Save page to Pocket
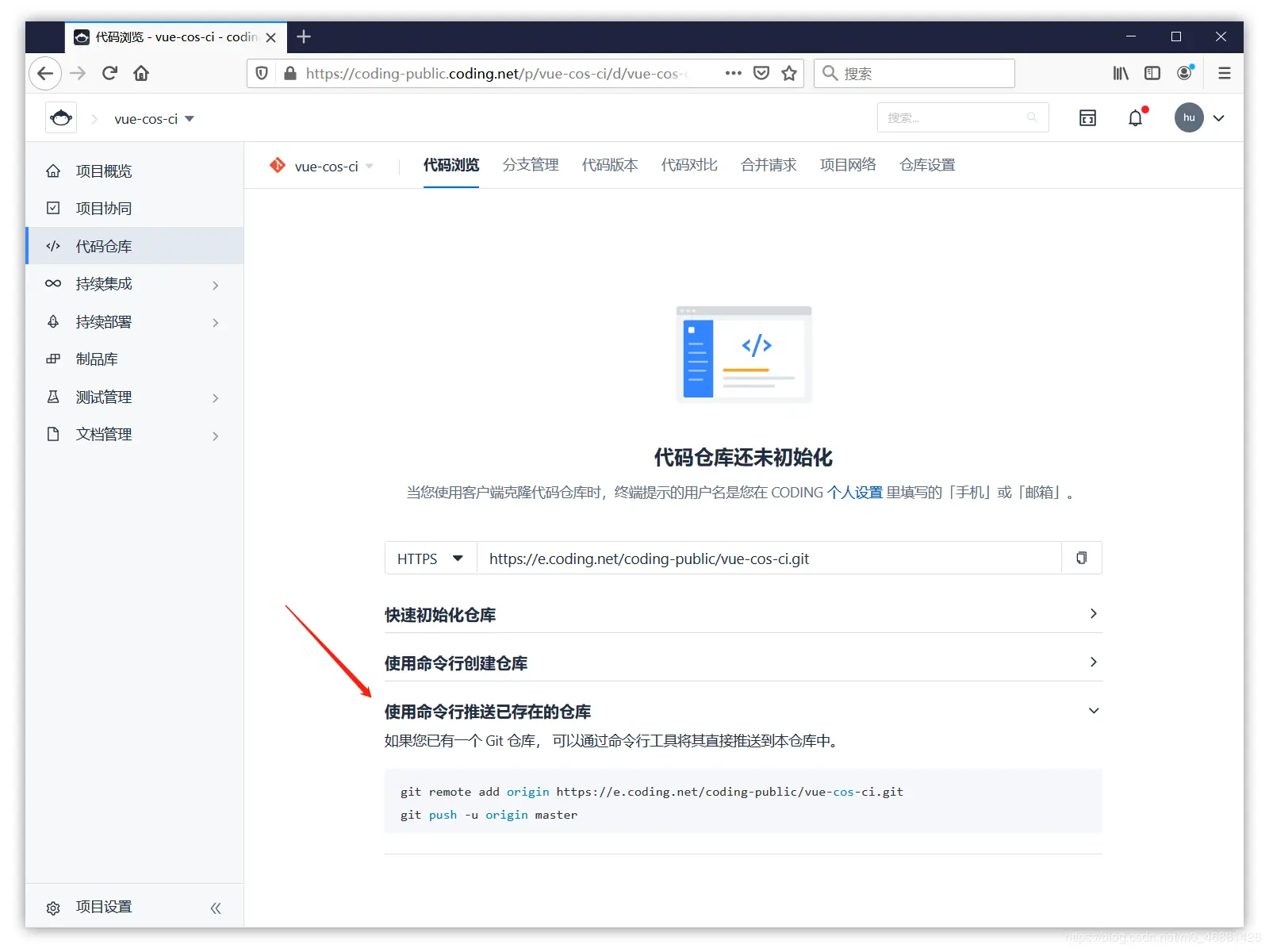The width and height of the screenshot is (1269, 952). coord(761,74)
